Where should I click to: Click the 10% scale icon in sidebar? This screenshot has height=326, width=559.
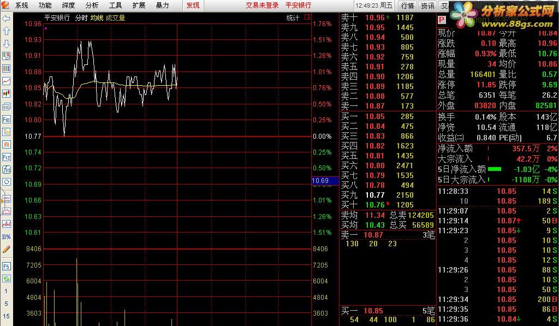(6, 237)
